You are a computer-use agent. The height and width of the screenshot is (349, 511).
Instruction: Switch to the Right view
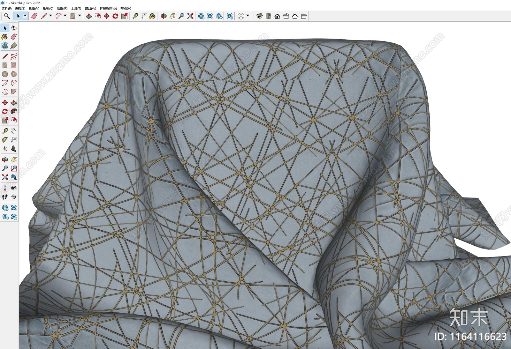286,16
